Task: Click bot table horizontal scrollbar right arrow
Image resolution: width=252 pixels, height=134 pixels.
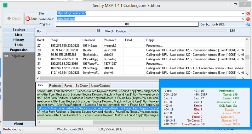Action: tap(243, 78)
